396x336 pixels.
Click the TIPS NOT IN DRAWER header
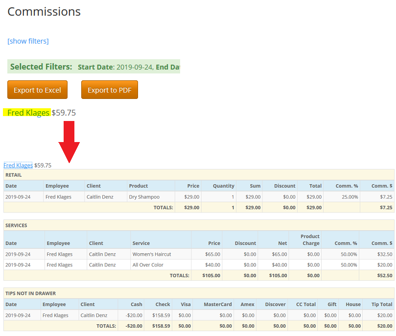(30, 293)
